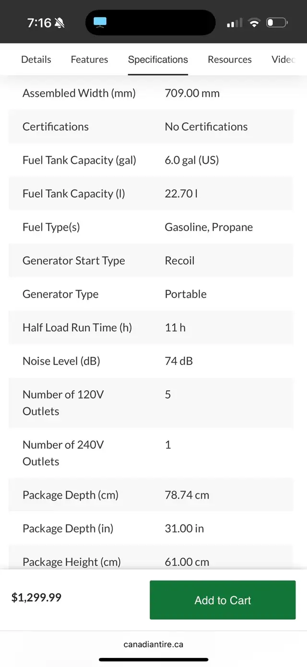Viewport: 307px width, 667px height.
Task: Tap the Generator Start Type Recoil row
Action: coord(151,260)
